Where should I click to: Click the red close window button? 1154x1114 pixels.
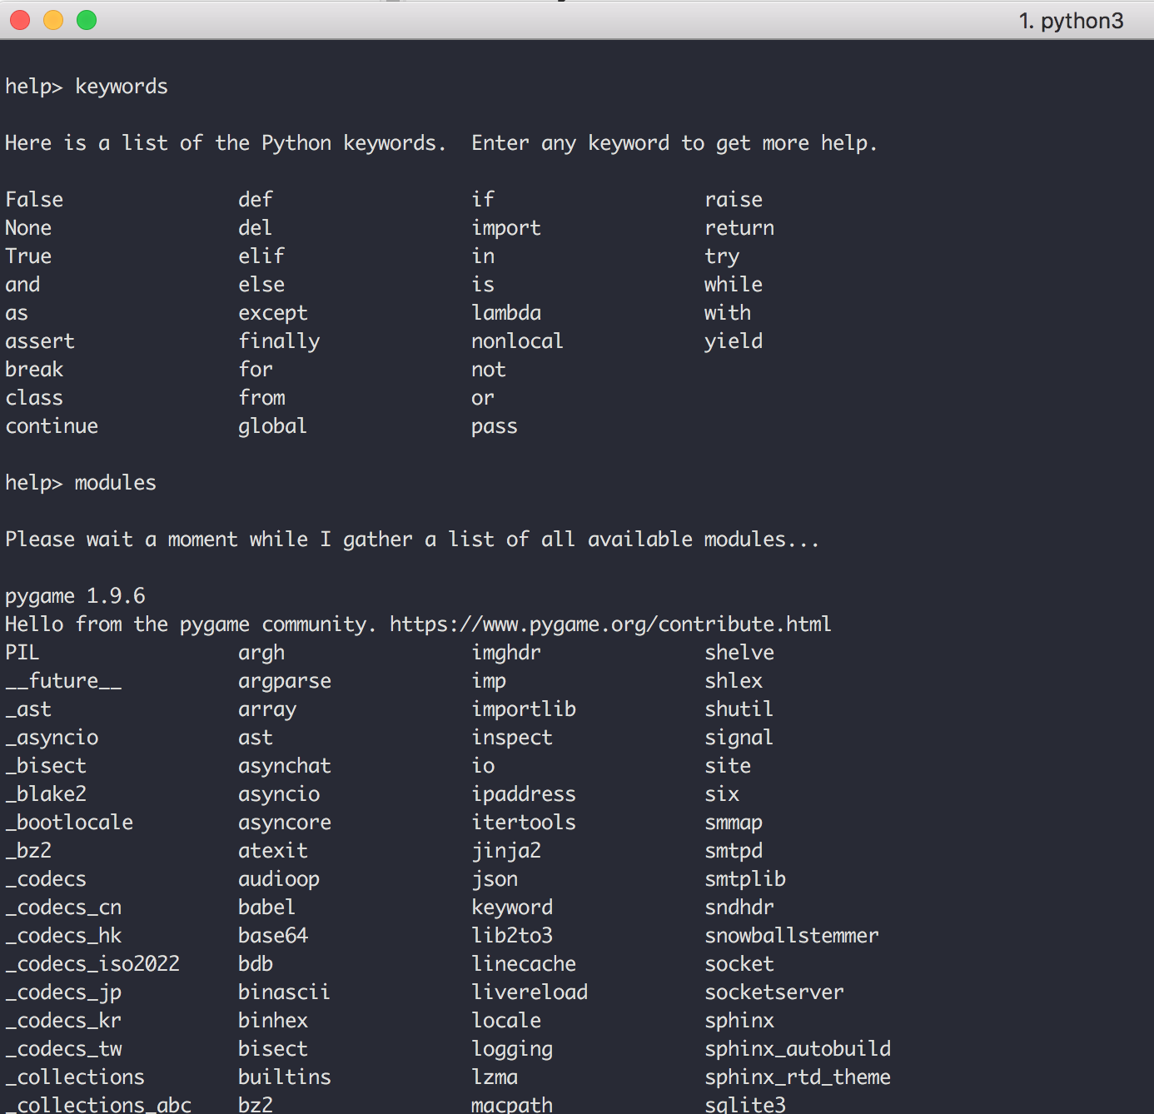pyautogui.click(x=20, y=20)
